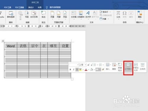This screenshot has height=111, width=148.
Task: Click the Header (页眉) icon
Action: pos(52,15)
